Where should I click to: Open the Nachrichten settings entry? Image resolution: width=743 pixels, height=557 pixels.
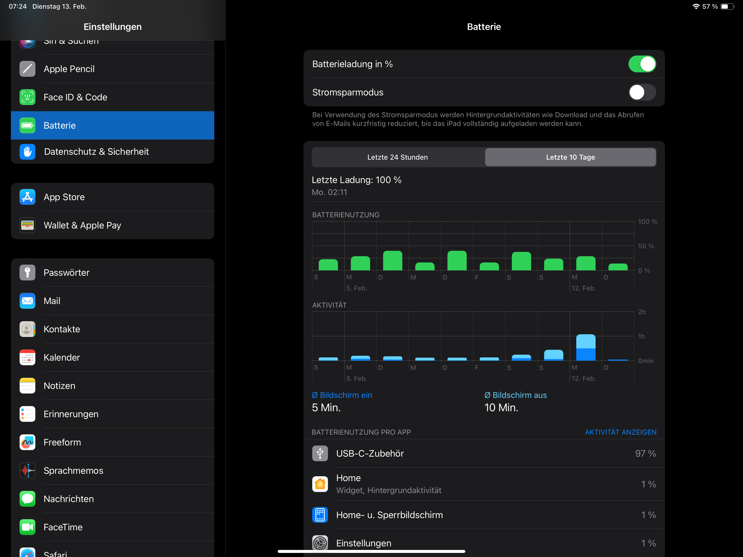point(69,499)
